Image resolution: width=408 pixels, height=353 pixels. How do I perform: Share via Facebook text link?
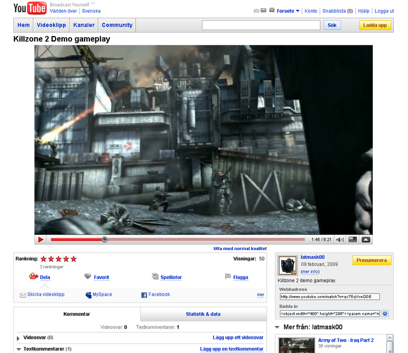click(159, 294)
